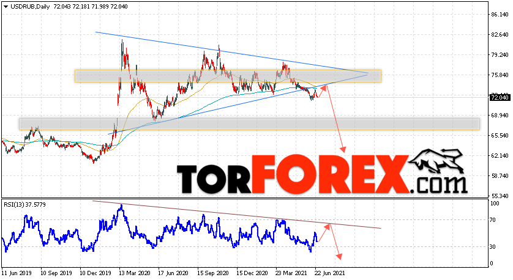
Task: Select the 22 Jun 2021 date label
Action: click(330, 273)
